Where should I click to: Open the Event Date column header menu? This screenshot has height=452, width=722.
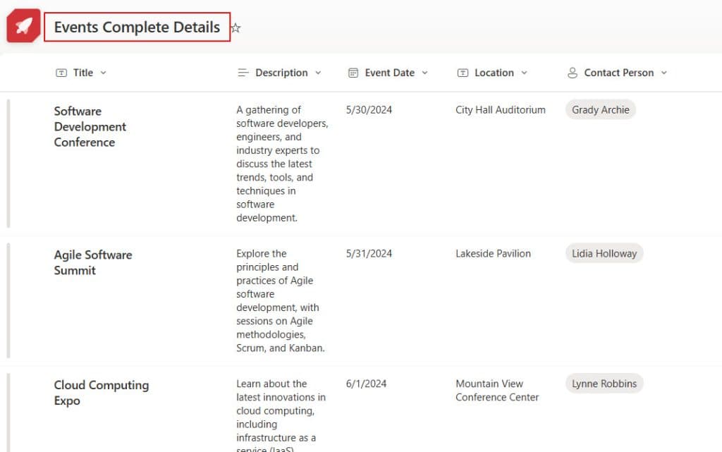[424, 72]
